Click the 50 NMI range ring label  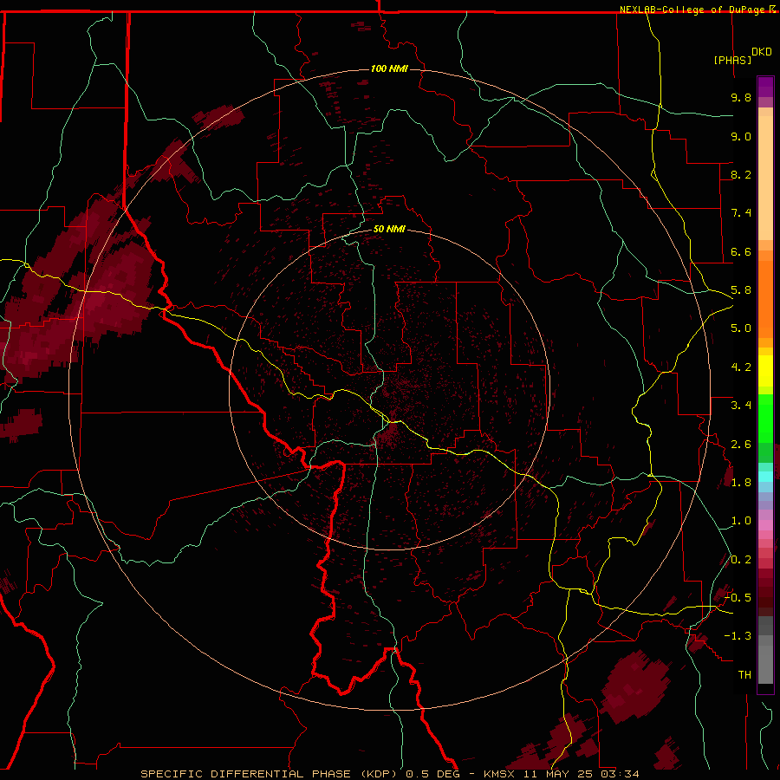click(389, 229)
